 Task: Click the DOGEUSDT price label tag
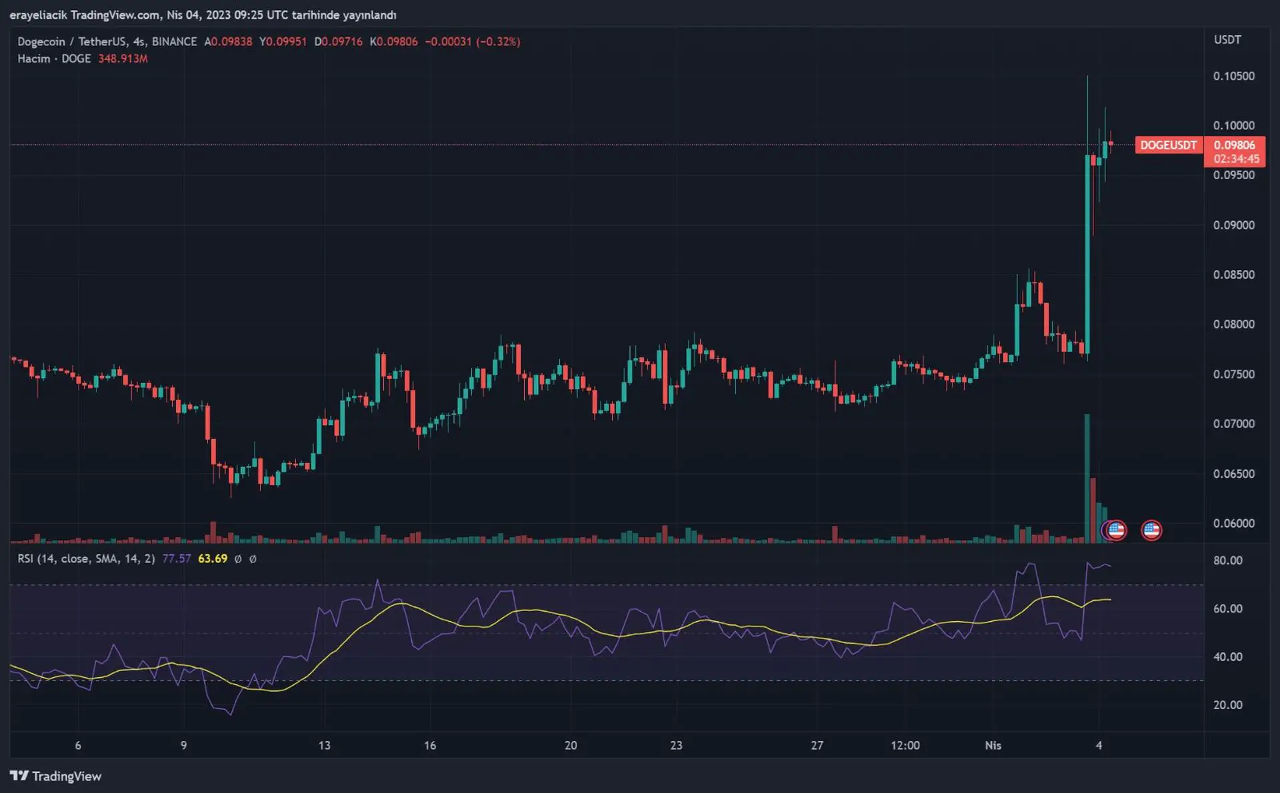pyautogui.click(x=1168, y=145)
